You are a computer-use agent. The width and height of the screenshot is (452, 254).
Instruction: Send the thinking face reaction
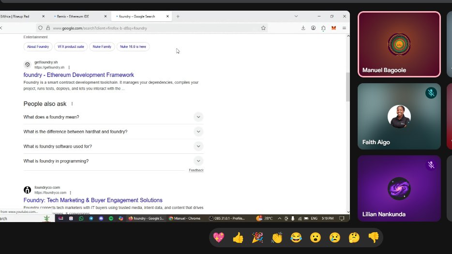(x=354, y=238)
